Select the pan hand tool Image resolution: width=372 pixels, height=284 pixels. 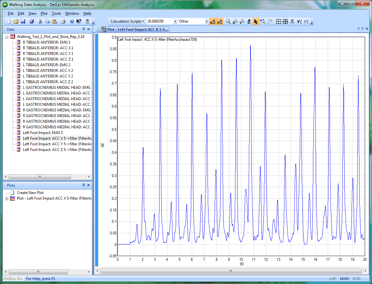pos(249,21)
